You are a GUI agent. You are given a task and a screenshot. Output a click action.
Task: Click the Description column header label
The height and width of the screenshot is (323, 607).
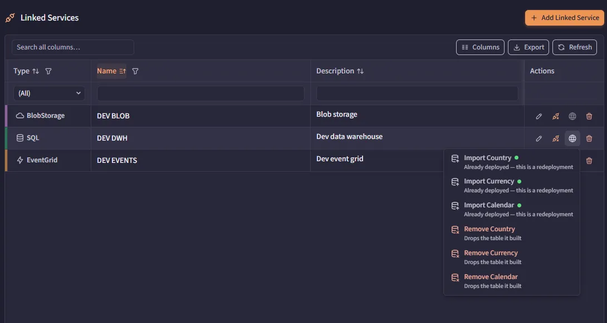tap(335, 71)
